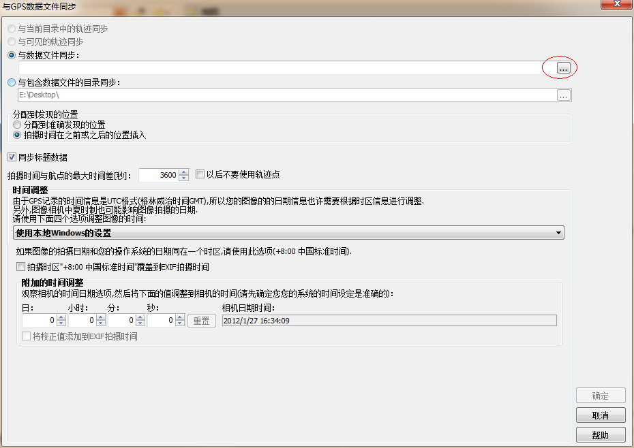The height and width of the screenshot is (448, 634).
Task: Select '与包含数据文件的目录同步' radio button
Action: click(12, 82)
